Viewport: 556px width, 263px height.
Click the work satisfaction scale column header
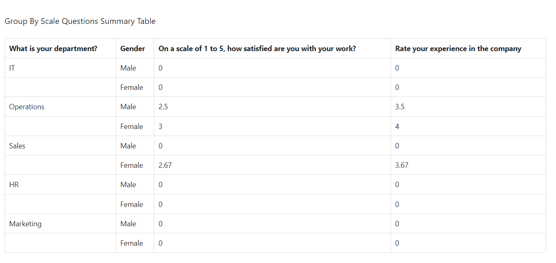coord(257,49)
